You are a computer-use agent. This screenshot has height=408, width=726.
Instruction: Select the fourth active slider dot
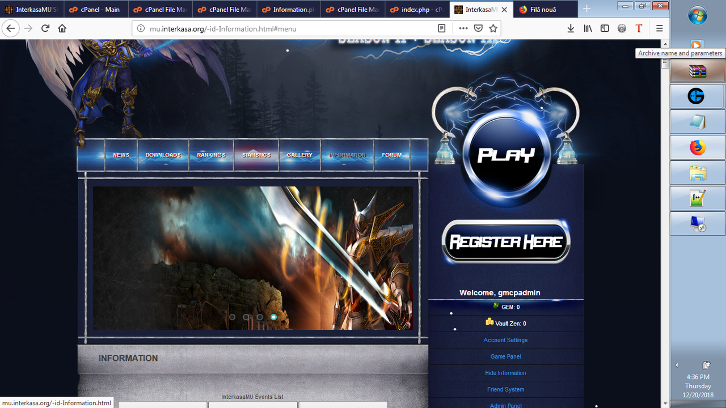pyautogui.click(x=273, y=317)
